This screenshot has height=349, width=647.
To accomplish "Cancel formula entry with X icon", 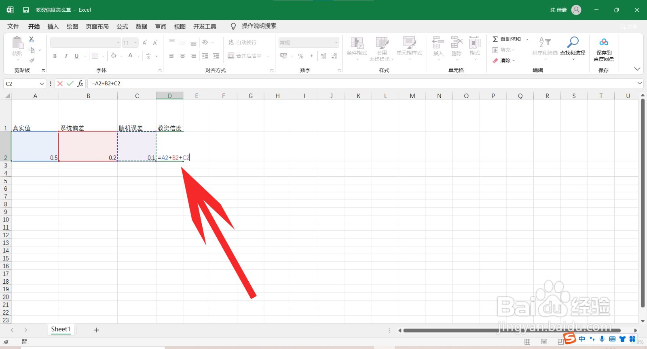I will (x=60, y=84).
